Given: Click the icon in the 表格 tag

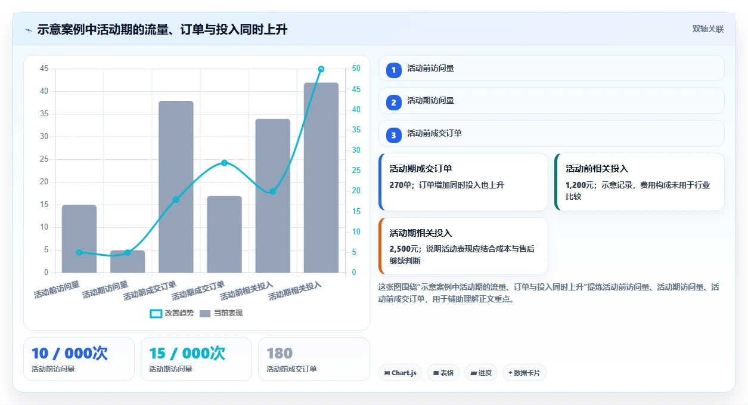Looking at the screenshot, I should coord(436,373).
